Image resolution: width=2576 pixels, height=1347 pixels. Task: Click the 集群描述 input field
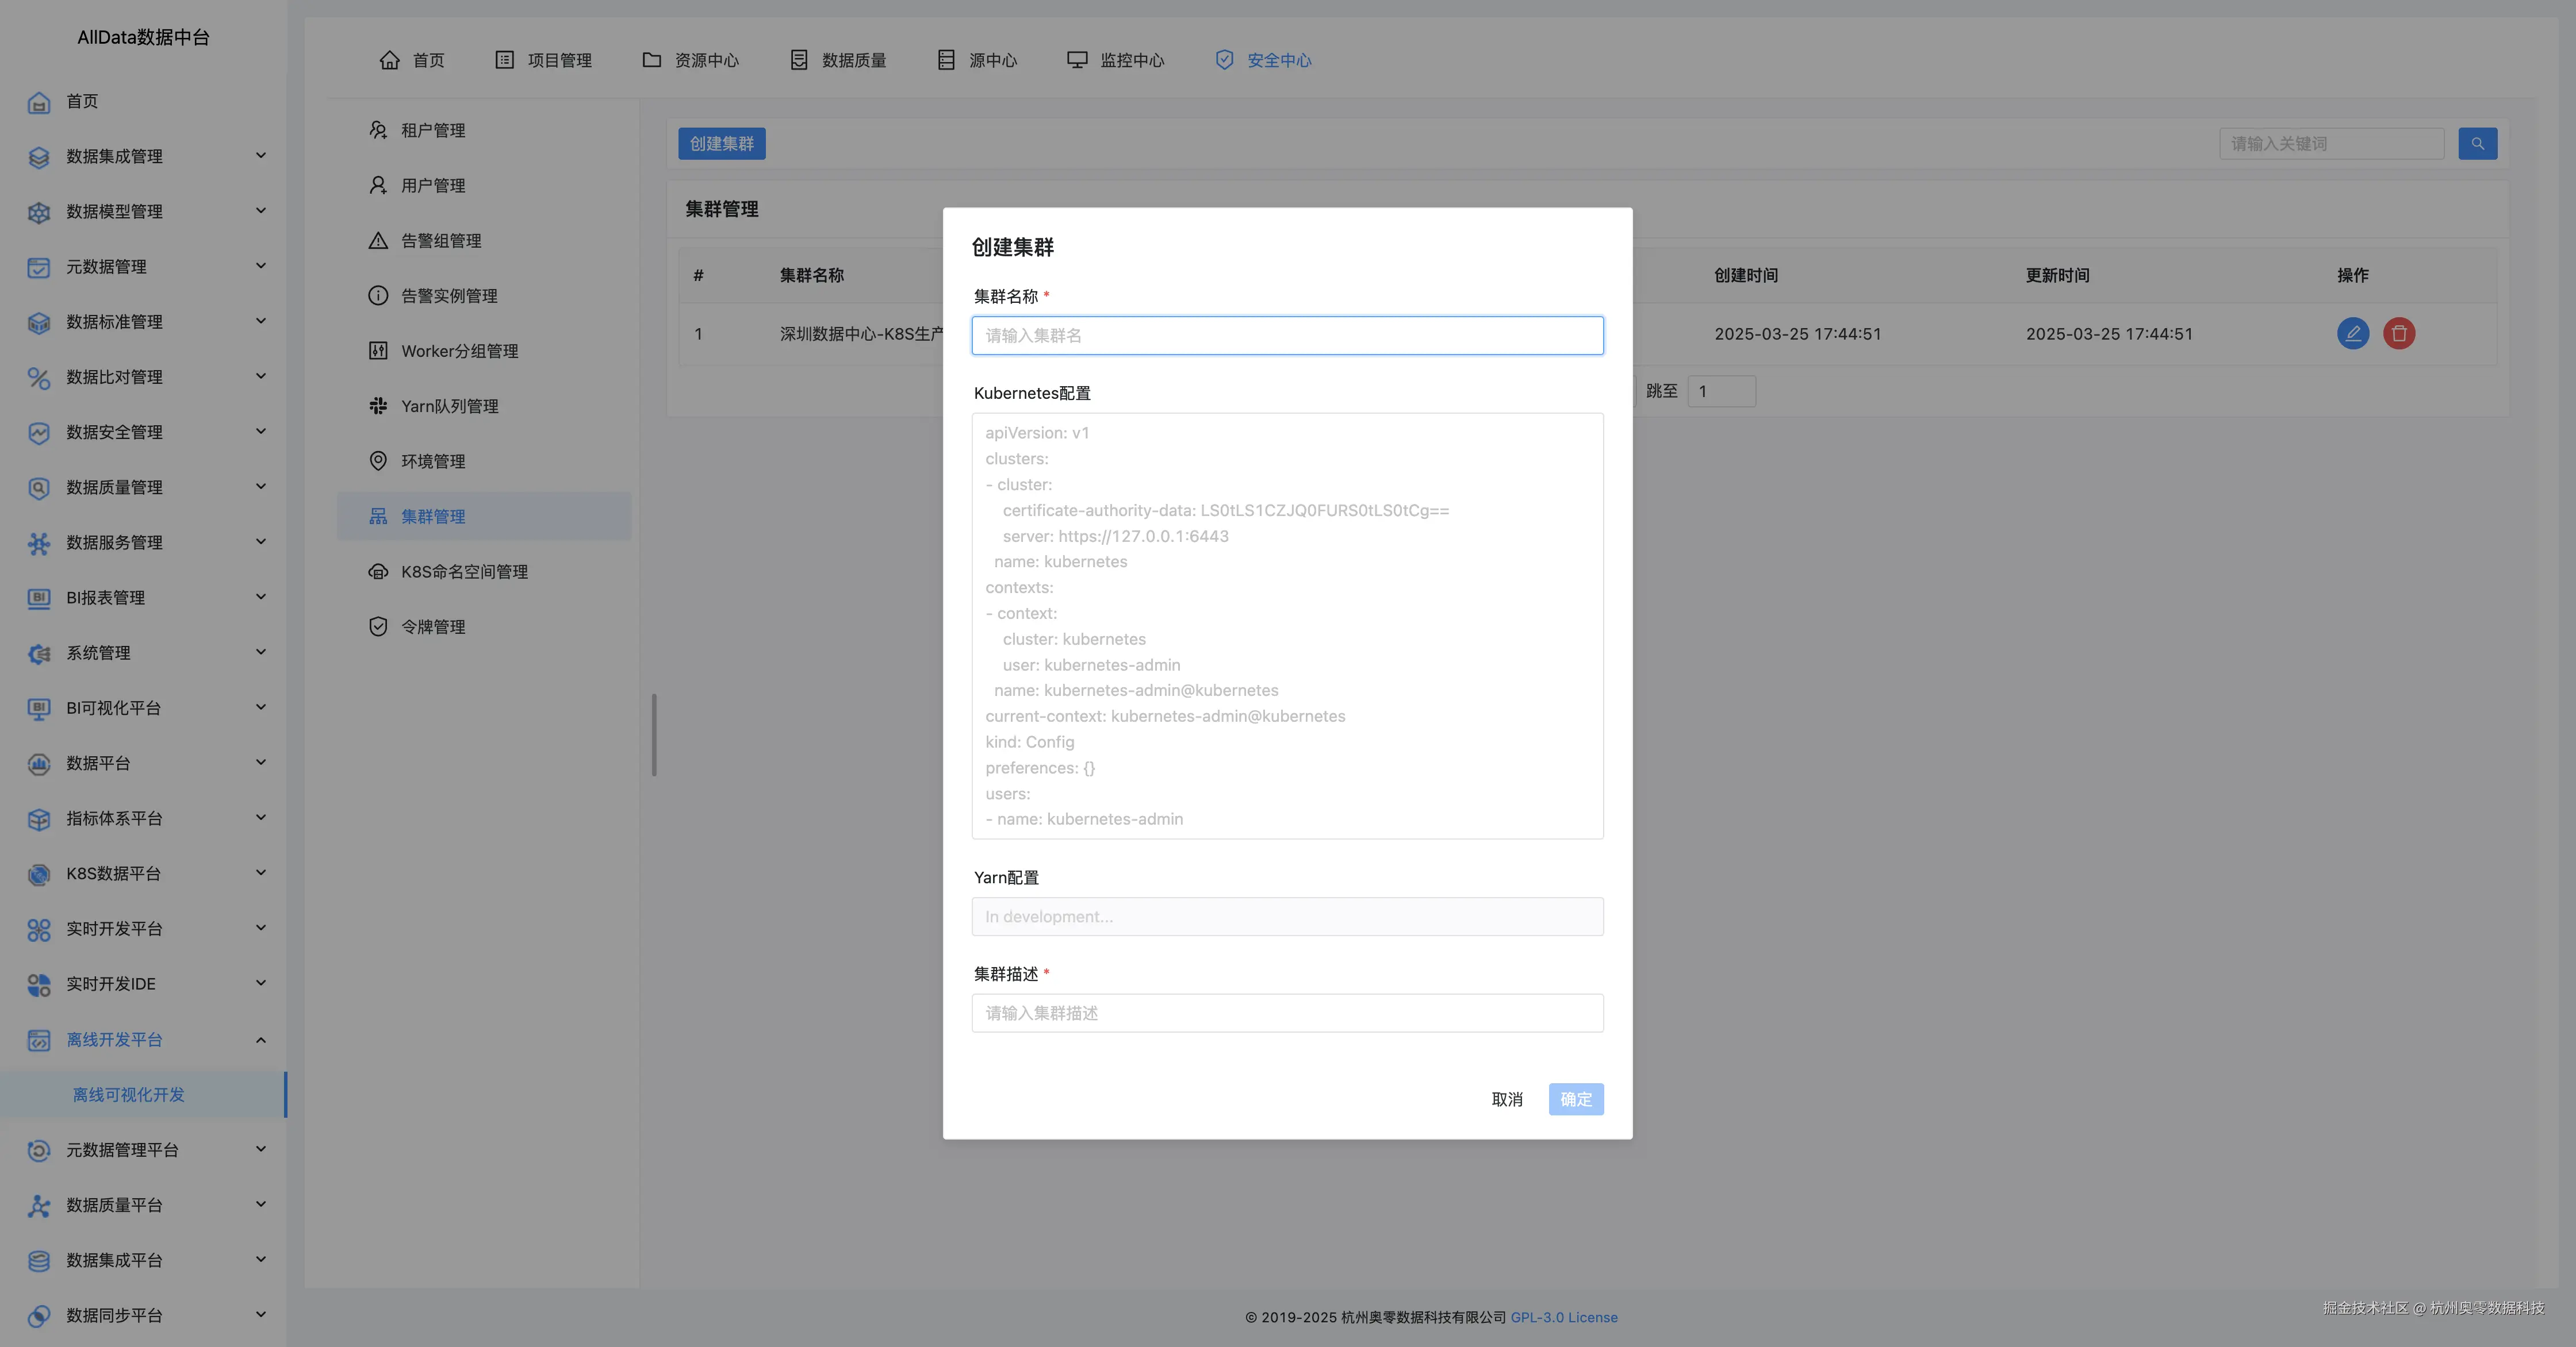(1287, 1013)
